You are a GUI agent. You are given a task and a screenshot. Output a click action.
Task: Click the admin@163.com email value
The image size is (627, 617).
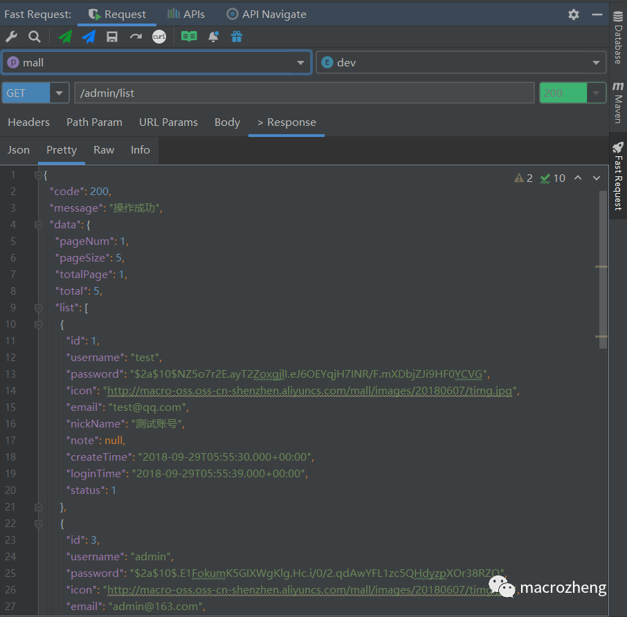tap(156, 607)
